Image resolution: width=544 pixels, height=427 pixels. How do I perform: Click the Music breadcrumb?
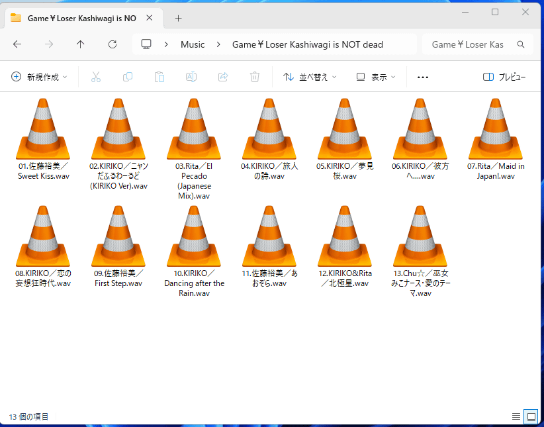pos(193,44)
